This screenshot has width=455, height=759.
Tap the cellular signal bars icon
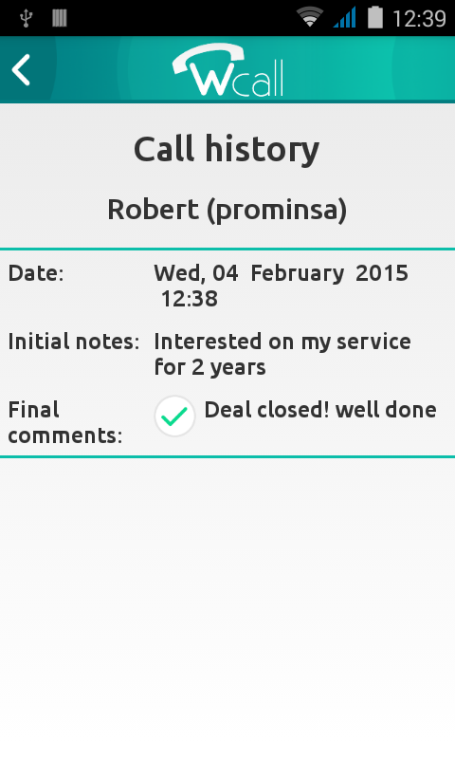(345, 17)
